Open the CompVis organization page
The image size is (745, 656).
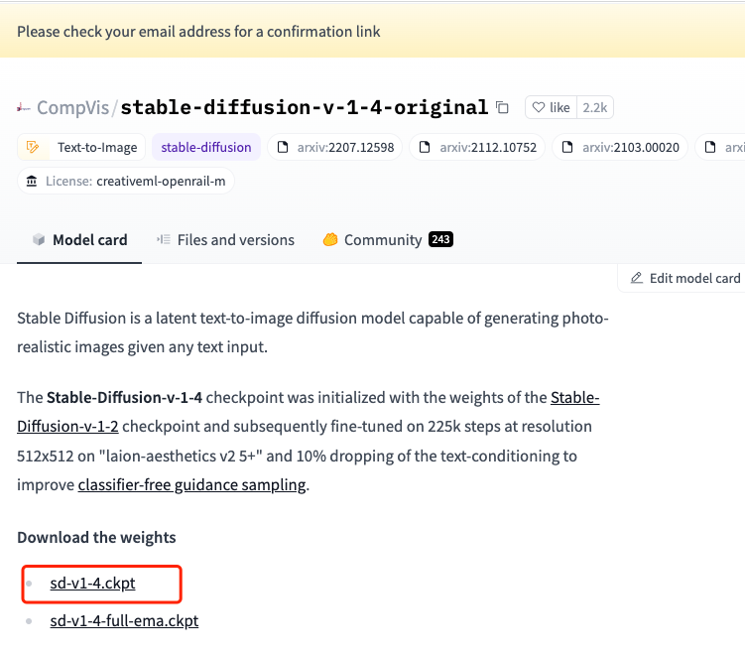[73, 107]
